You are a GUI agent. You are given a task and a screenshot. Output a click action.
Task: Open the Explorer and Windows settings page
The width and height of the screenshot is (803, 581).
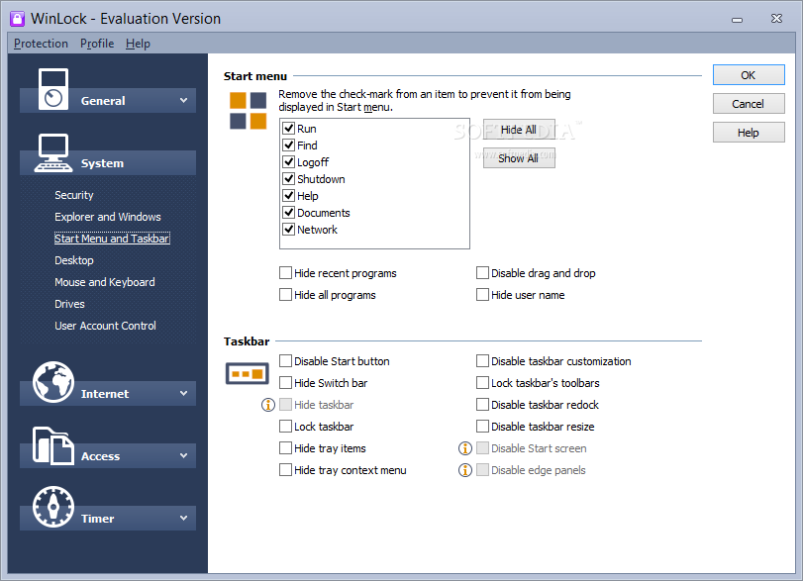(108, 217)
